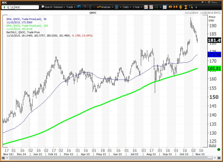Select the bar chart style icon
The width and height of the screenshot is (223, 162).
(90, 7)
